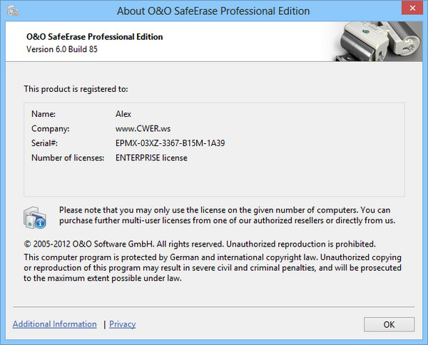Image resolution: width=428 pixels, height=345 pixels.
Task: Close the About dialog with the X button
Action: 408,10
